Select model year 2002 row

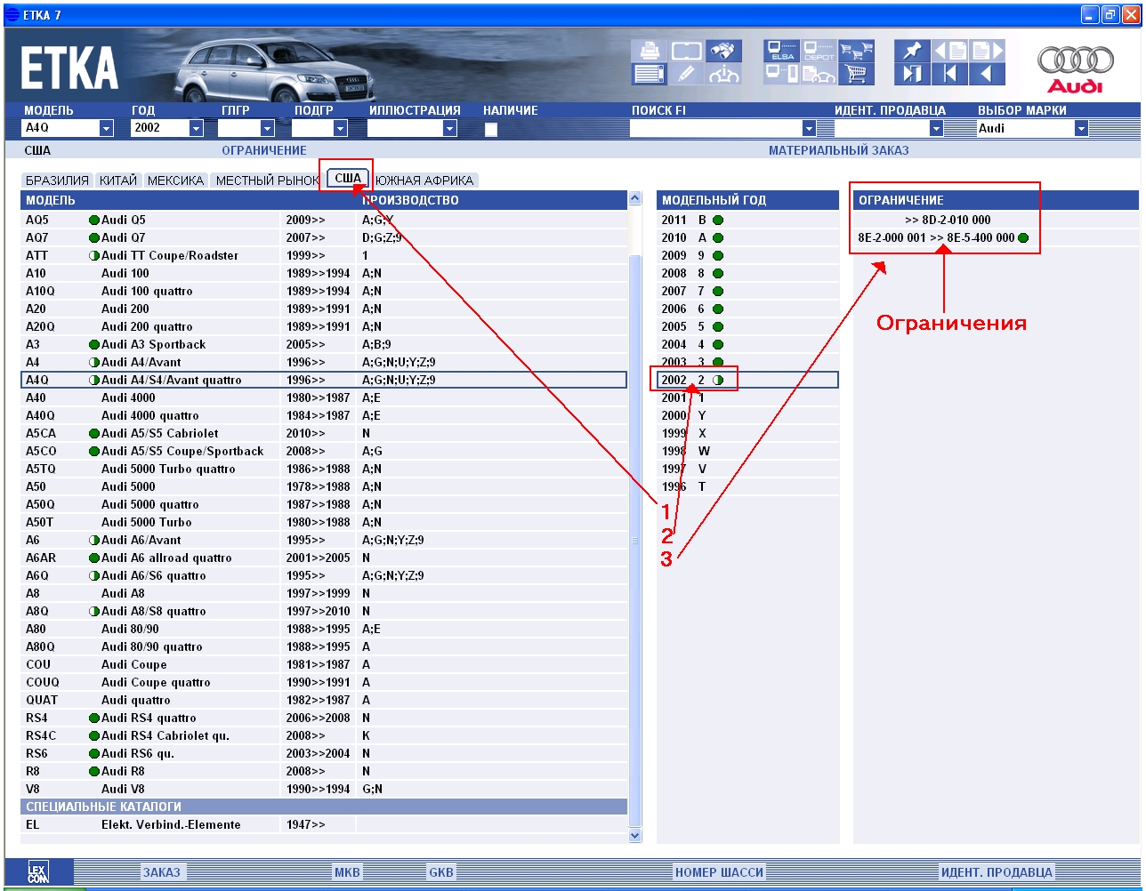pos(747,380)
